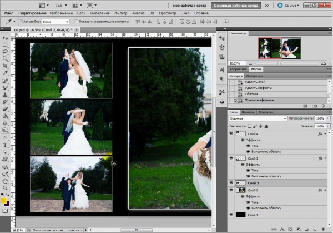
Task: Select the Crop tool
Action: (5, 66)
